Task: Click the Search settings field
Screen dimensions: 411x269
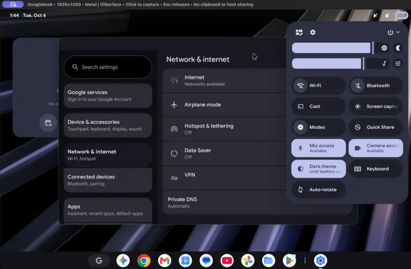Action: (x=108, y=67)
